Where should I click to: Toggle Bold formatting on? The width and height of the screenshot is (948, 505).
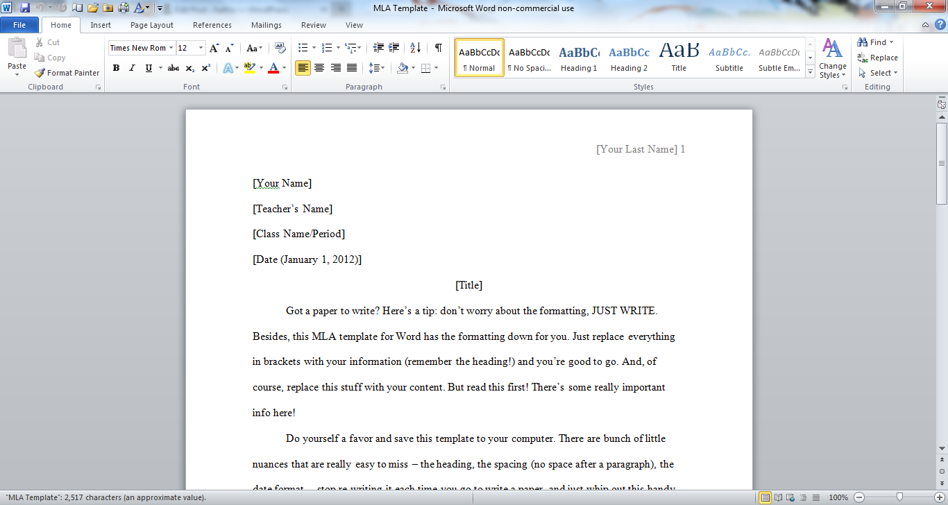(x=116, y=68)
